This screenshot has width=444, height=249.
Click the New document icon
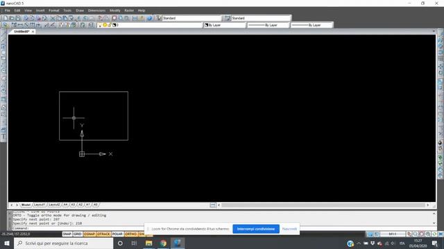[6, 18]
